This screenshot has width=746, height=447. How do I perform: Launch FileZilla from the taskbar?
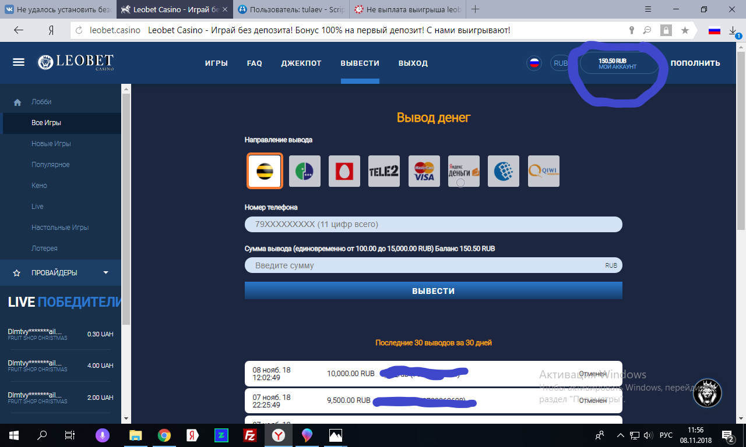[250, 435]
